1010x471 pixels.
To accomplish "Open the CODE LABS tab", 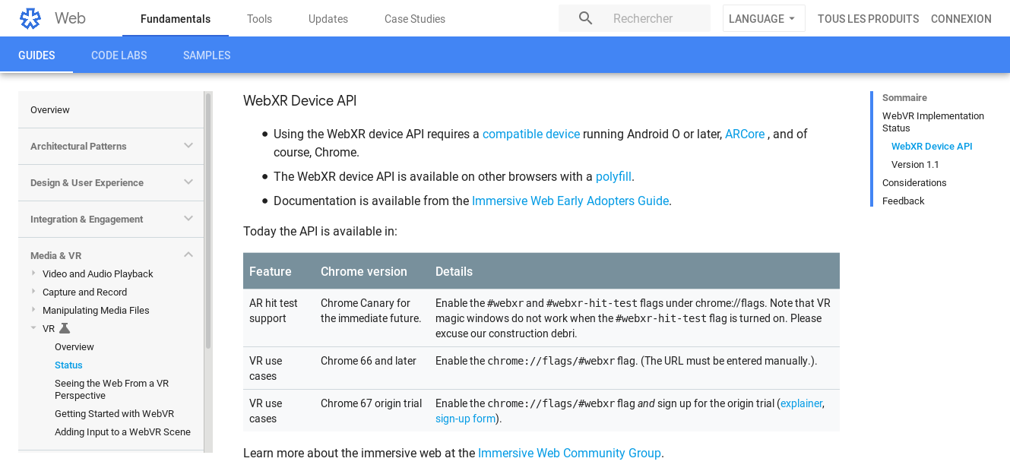I will coord(119,55).
